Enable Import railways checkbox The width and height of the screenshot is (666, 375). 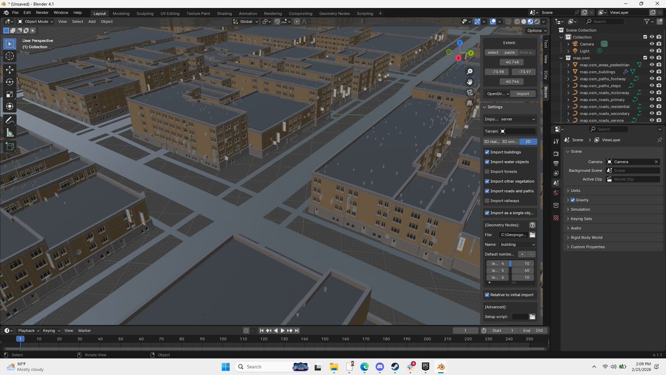point(487,201)
